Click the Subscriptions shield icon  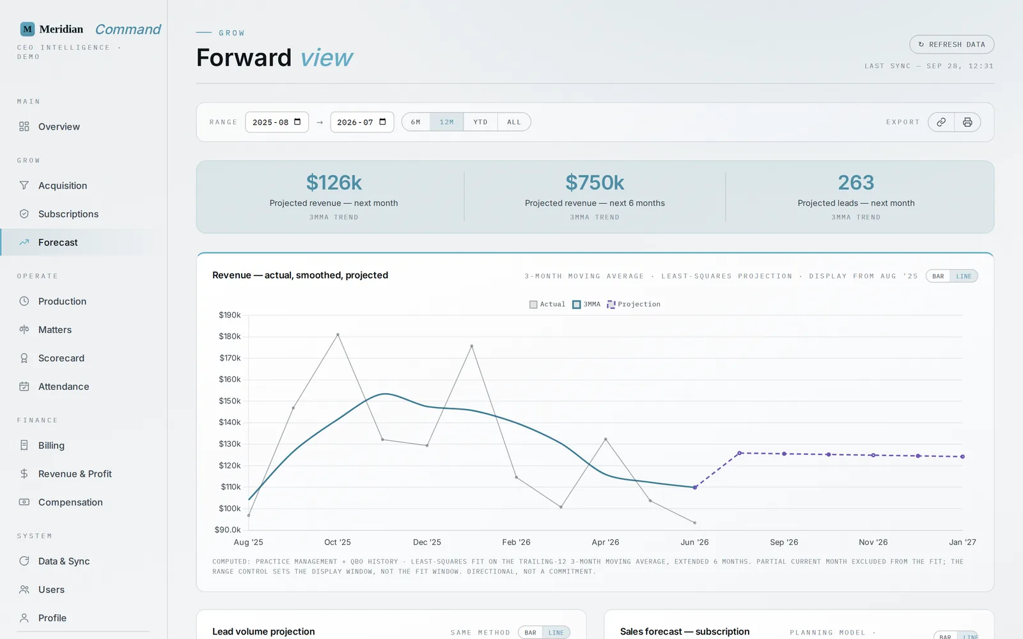[24, 214]
